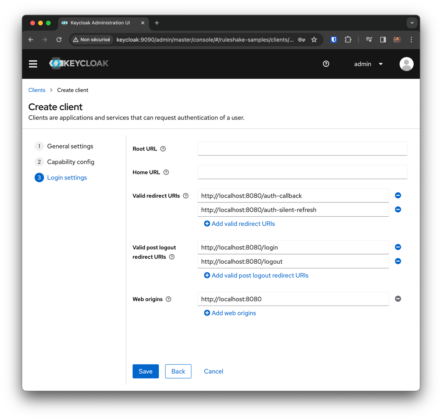
Task: Click the help icon beside Valid redirect URIs
Action: tap(186, 196)
